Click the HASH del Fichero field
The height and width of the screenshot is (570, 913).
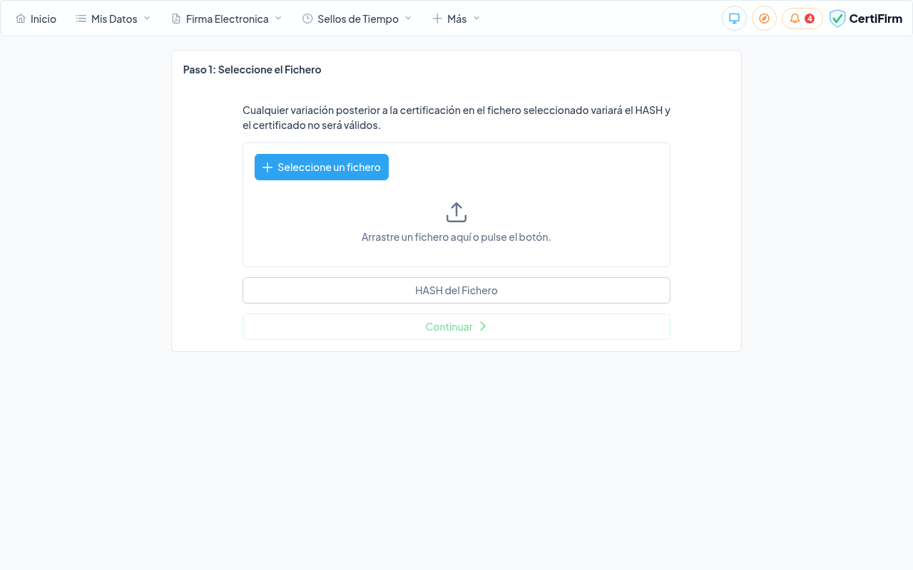tap(456, 290)
